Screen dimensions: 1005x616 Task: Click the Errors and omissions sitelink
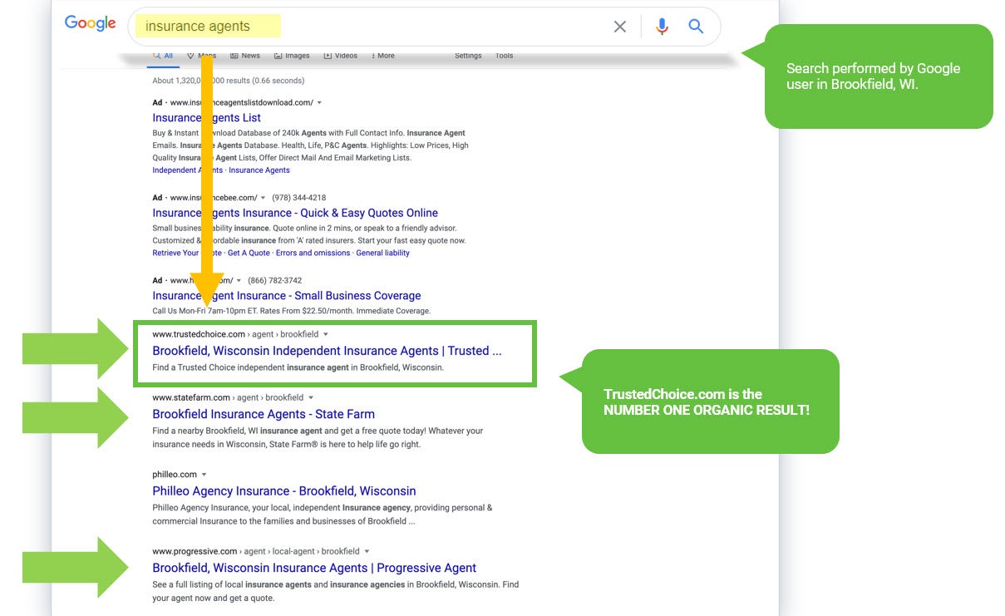coord(313,253)
